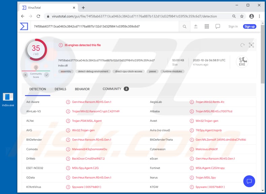The image size is (266, 194).
Task: Select the VirusTotal browser tab
Action: pos(48,8)
